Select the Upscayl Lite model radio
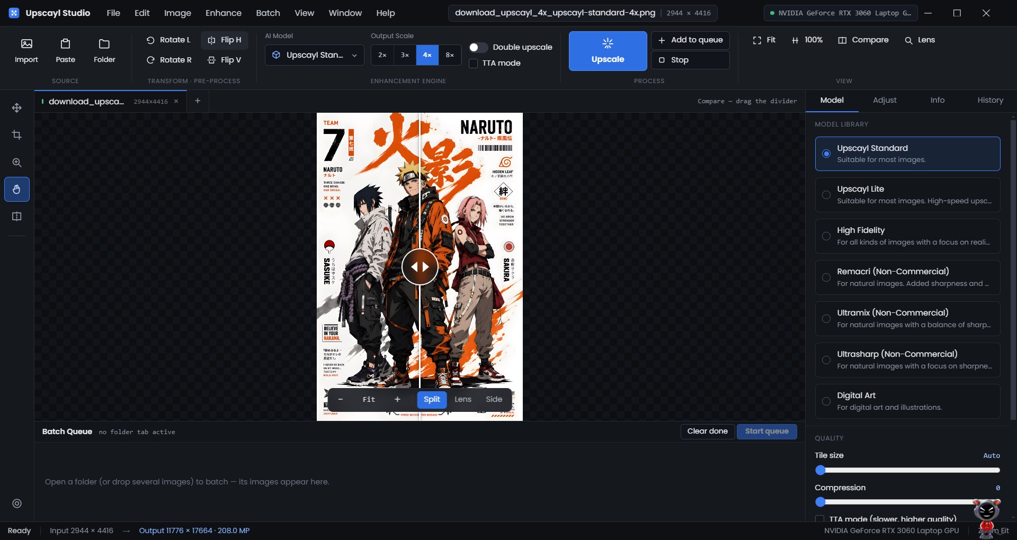Screen dimensions: 1017x540 [x=826, y=195]
